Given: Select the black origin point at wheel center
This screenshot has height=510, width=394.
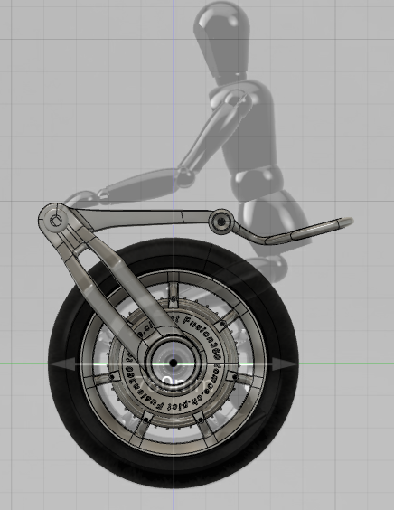Looking at the screenshot, I should 174,363.
